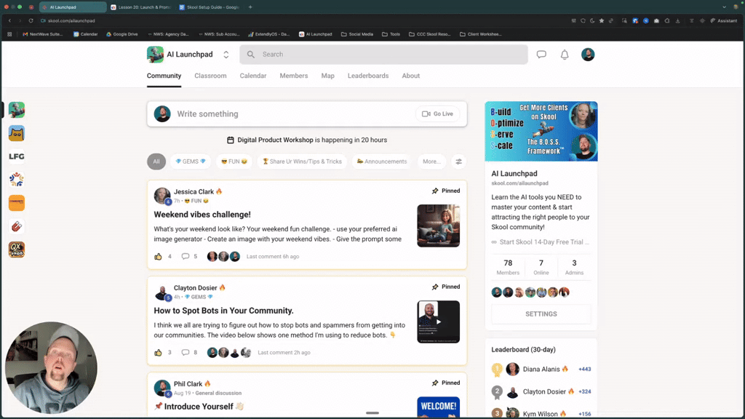Open the SETTINGS button

tap(541, 314)
